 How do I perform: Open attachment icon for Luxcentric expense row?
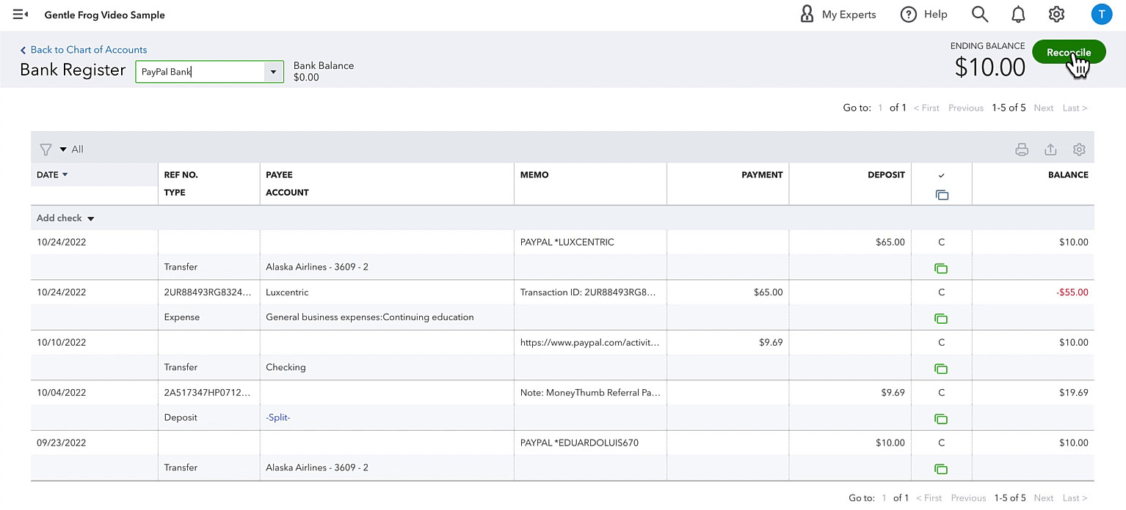[x=941, y=319]
